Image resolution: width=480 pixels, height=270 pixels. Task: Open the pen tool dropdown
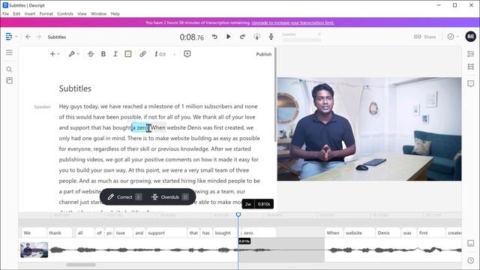click(73, 54)
